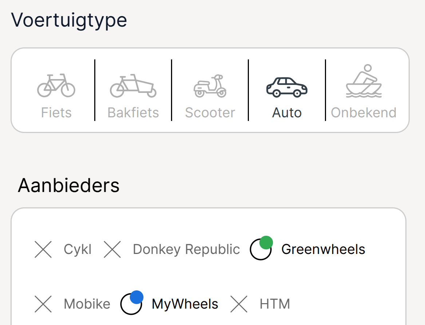This screenshot has width=425, height=325.
Task: Click the Auto label text
Action: pyautogui.click(x=287, y=113)
